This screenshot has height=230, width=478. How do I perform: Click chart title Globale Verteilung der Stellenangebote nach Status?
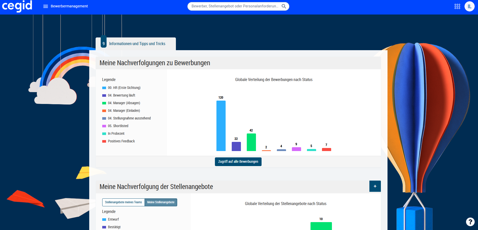(286, 204)
